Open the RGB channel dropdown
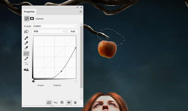 point(49,31)
